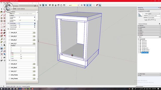
Task: Click the LenY value 23"
Action: point(21,56)
